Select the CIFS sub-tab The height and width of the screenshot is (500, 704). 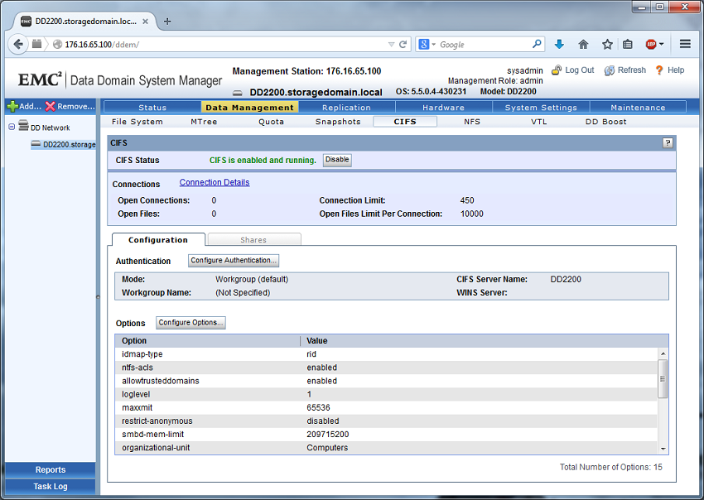[405, 122]
